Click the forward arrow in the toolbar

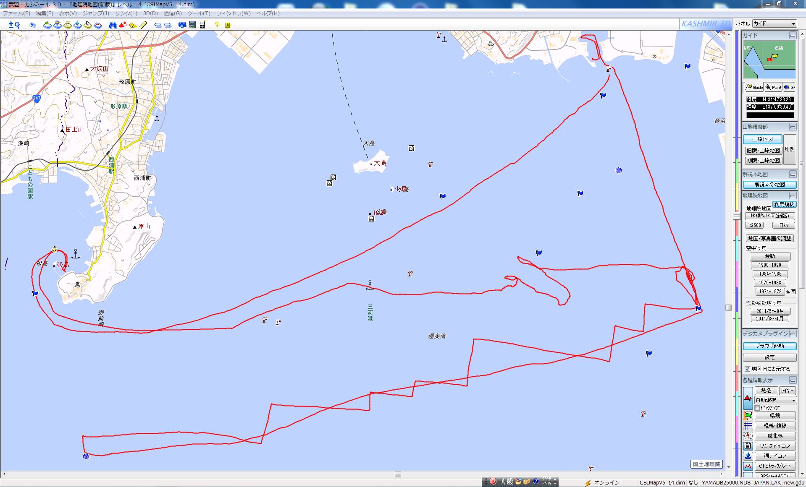coord(168,25)
